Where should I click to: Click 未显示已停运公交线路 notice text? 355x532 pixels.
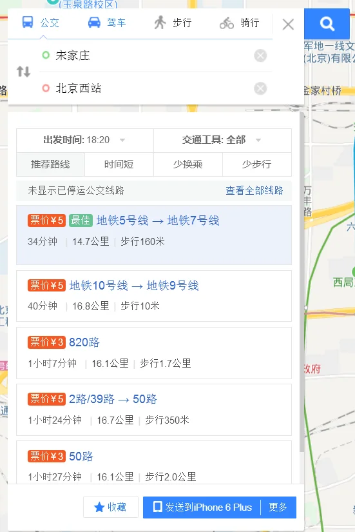76,190
